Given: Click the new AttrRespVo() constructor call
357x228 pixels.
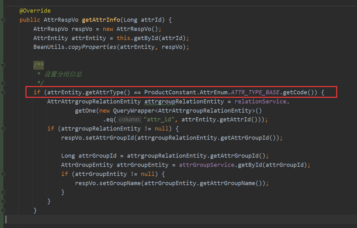Looking at the screenshot, I should pos(130,29).
